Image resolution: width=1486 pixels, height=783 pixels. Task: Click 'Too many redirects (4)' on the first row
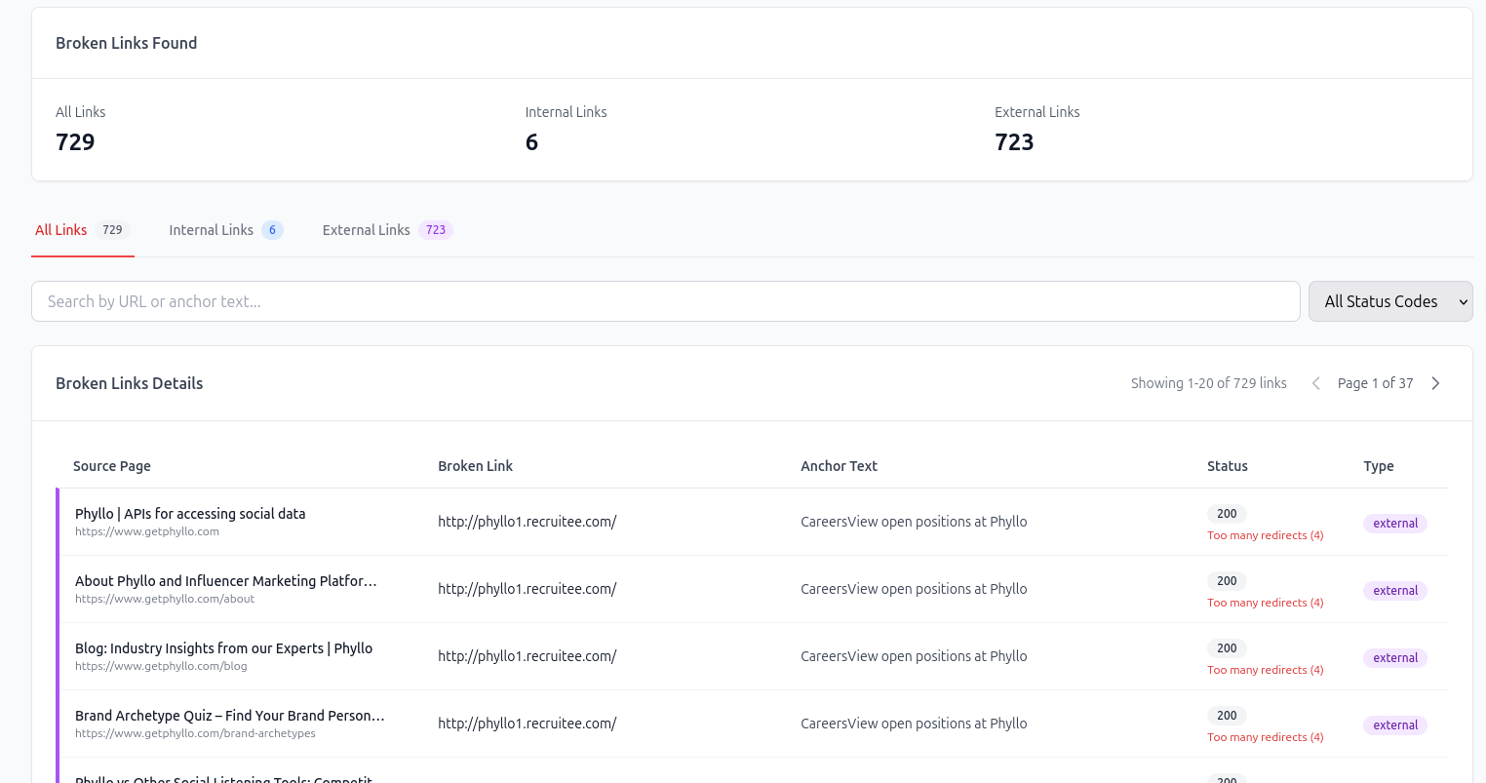(1265, 534)
